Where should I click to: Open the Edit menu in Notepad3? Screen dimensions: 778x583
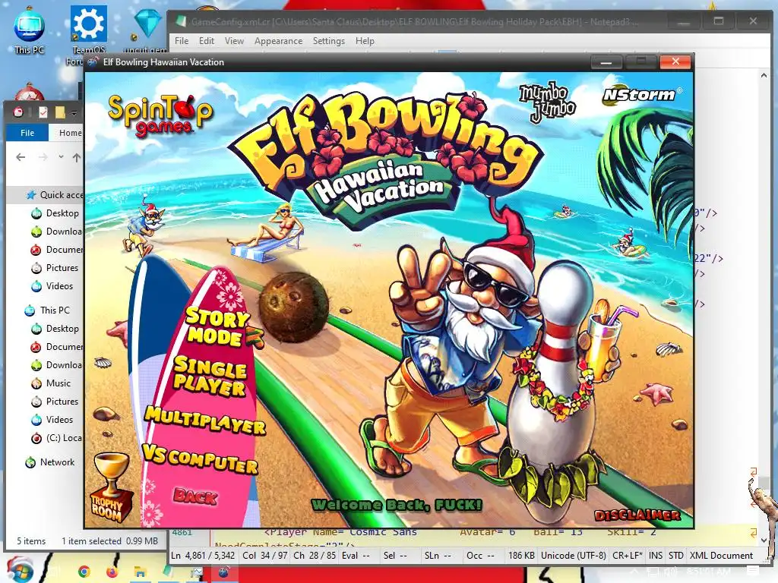(x=207, y=41)
